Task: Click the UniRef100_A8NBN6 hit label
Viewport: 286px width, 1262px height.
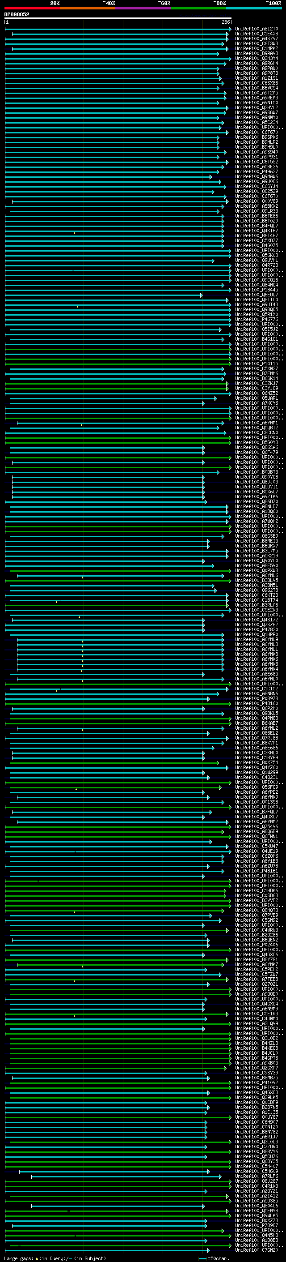Action: coord(257,694)
